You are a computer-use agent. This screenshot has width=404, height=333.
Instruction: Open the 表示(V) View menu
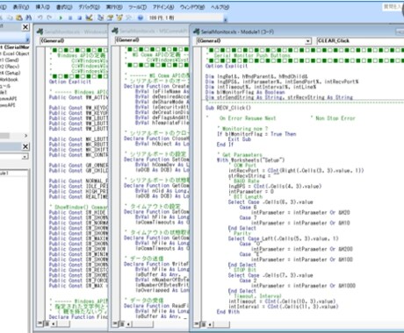[x=21, y=7]
